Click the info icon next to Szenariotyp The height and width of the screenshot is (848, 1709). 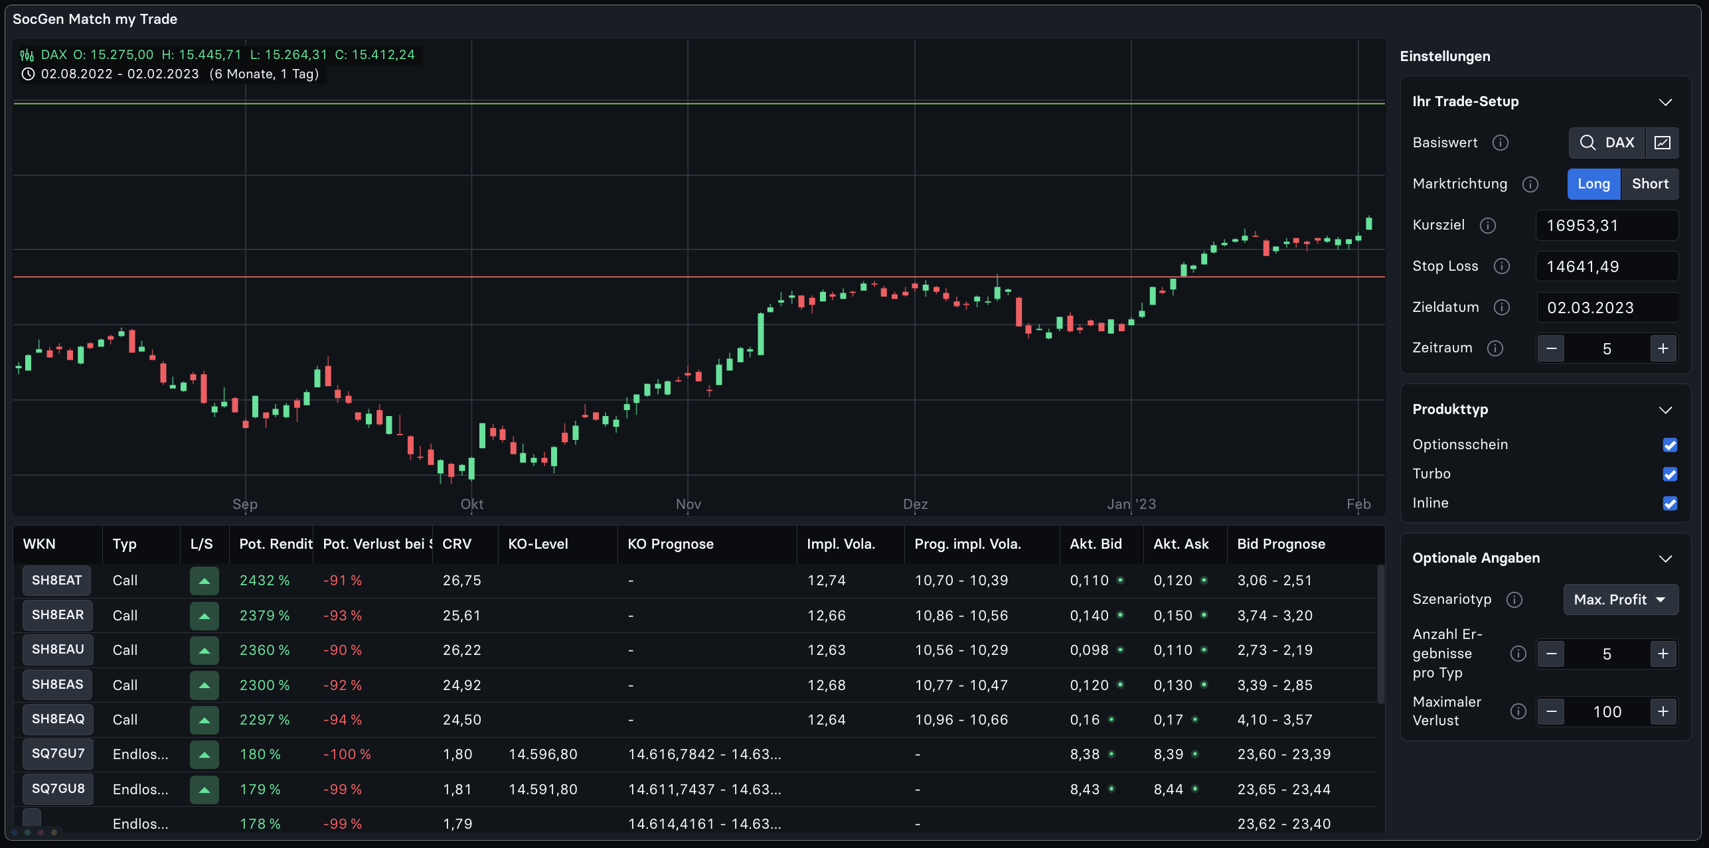(x=1514, y=600)
